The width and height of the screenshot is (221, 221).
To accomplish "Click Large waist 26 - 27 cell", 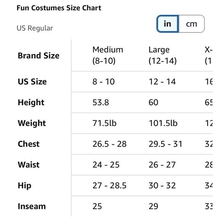I will click(162, 165).
